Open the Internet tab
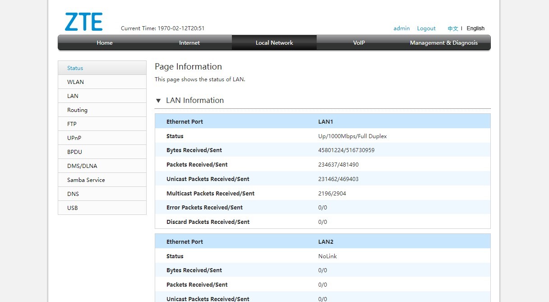Screen dimensions: 549x302 [189, 42]
